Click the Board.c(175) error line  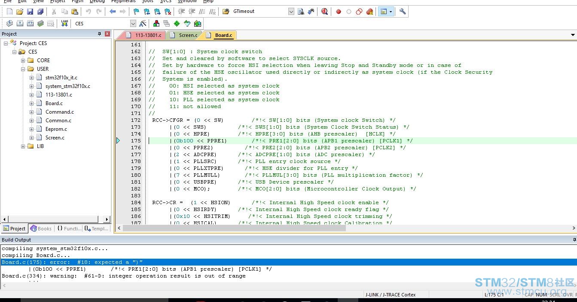(288, 262)
